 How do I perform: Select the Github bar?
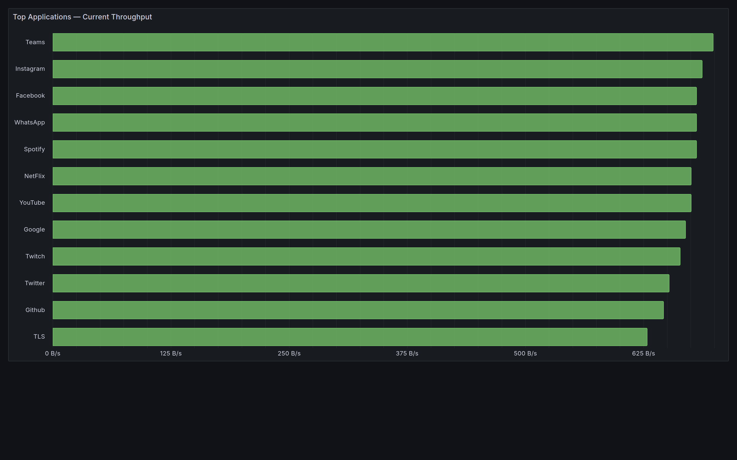coord(365,310)
